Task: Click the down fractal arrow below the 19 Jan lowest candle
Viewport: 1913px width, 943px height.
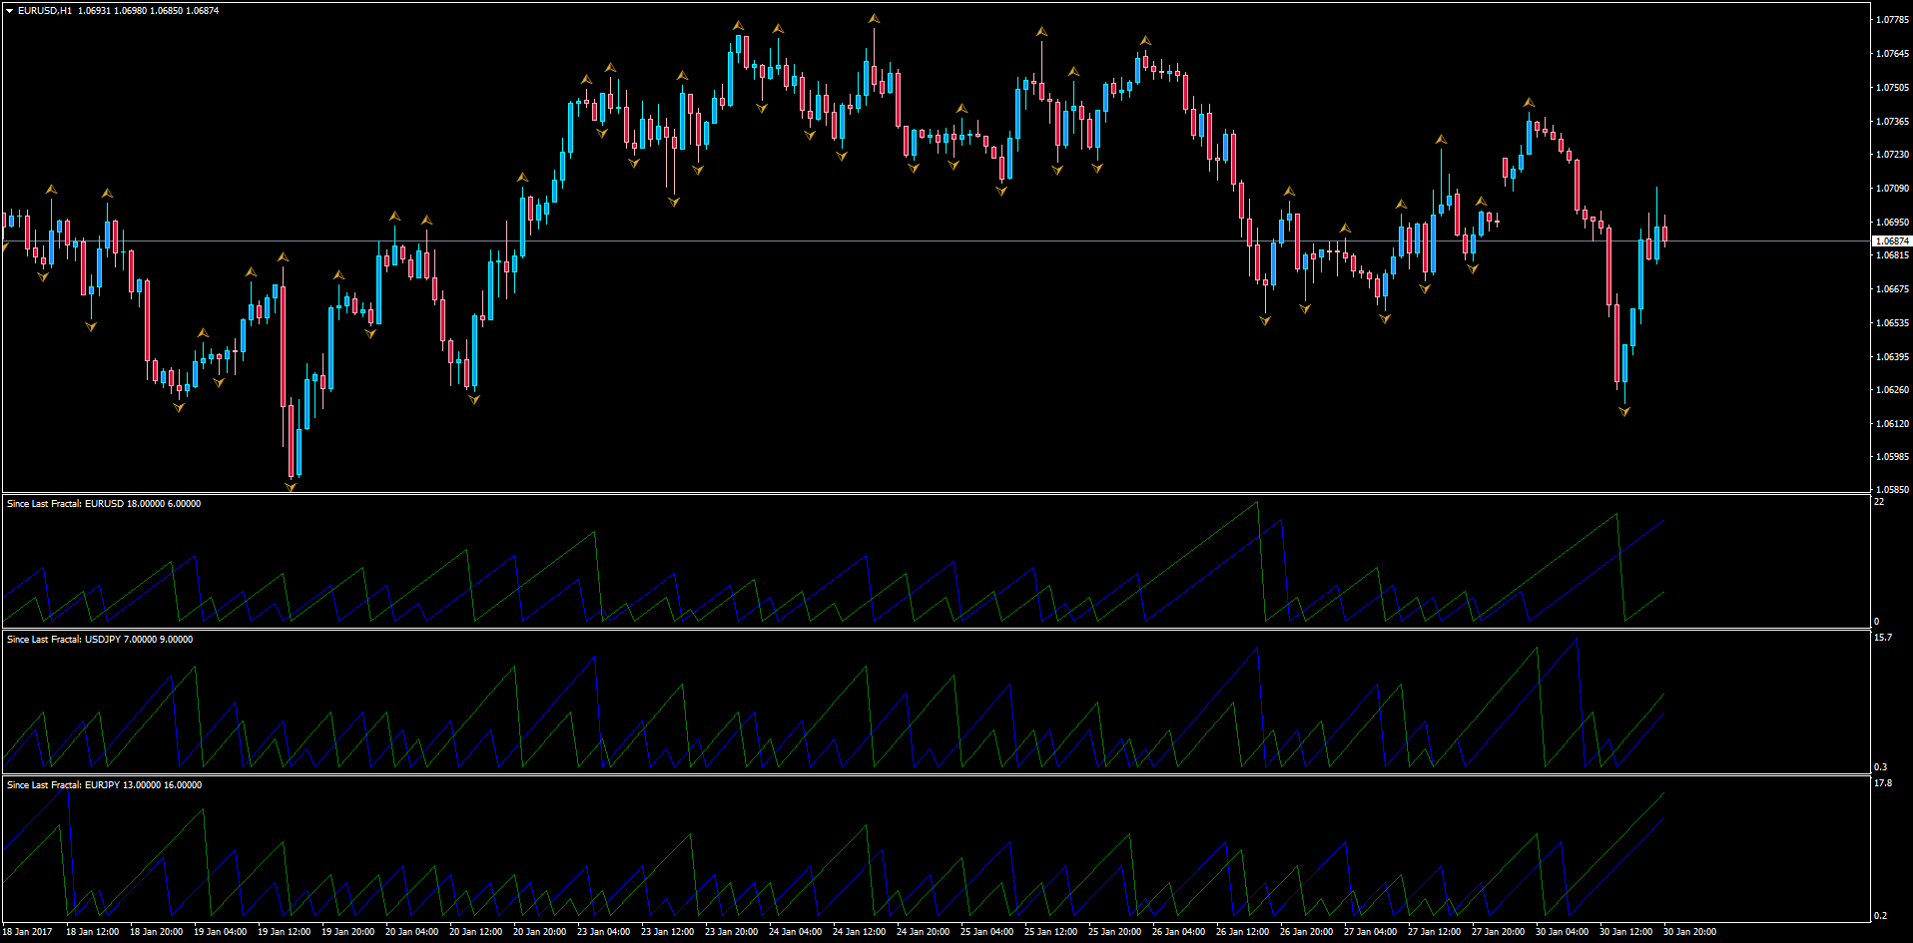Action: [291, 487]
